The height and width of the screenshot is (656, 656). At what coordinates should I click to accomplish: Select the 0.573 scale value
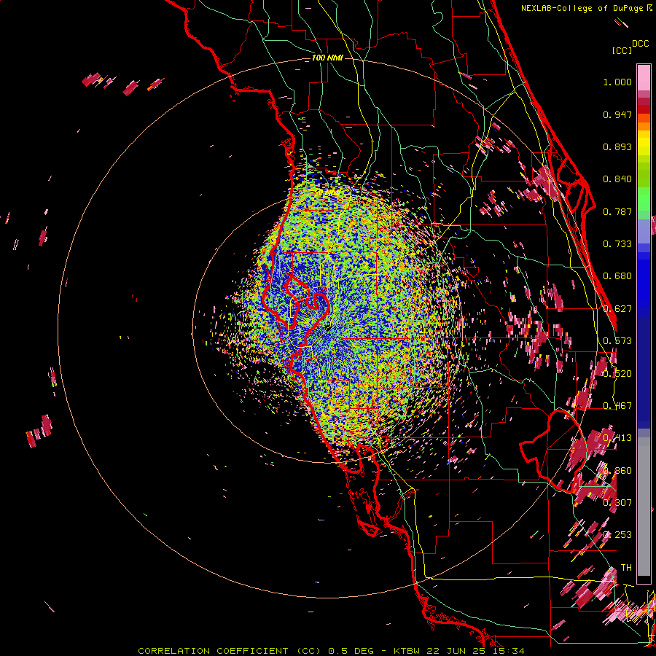tap(617, 341)
